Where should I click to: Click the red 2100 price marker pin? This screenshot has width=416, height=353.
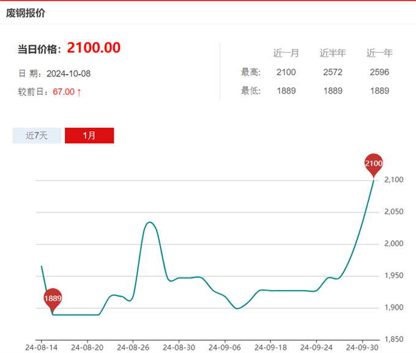click(373, 164)
